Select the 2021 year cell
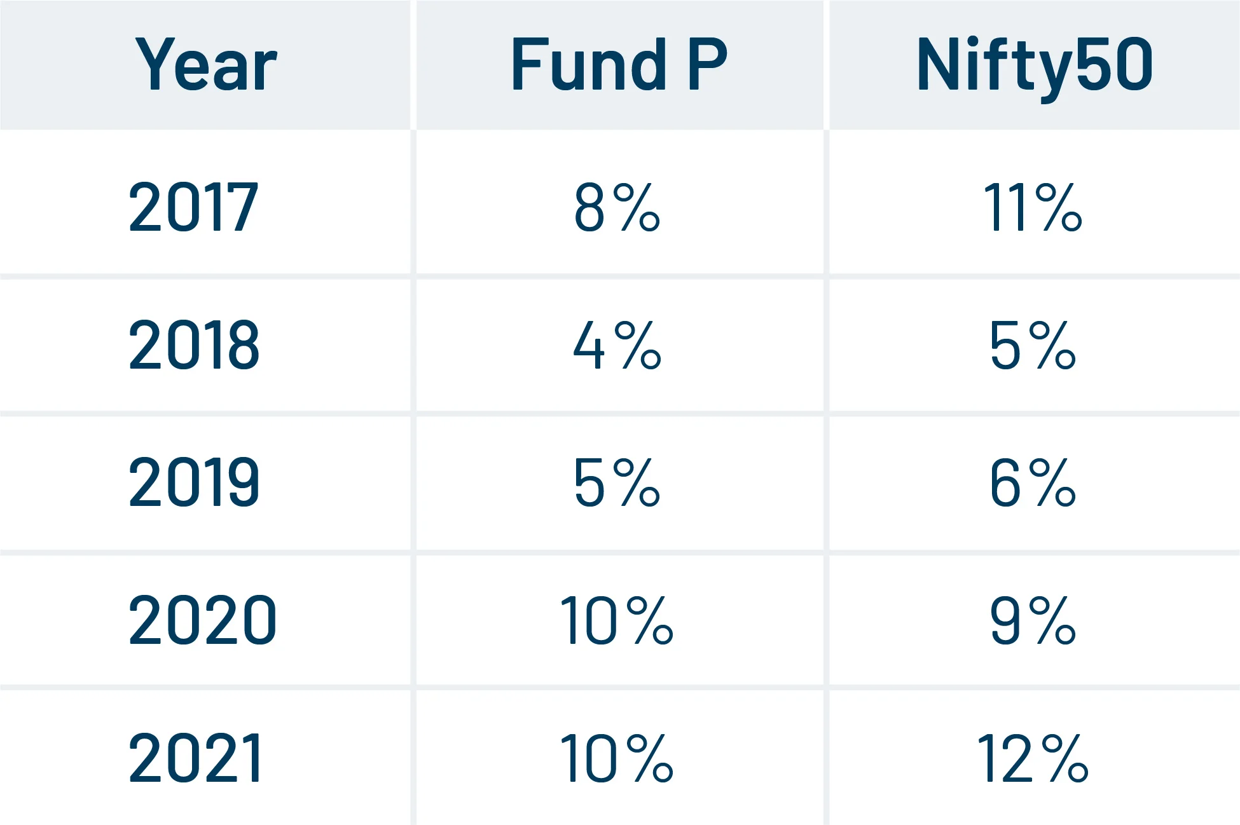The height and width of the screenshot is (825, 1240). tap(196, 758)
